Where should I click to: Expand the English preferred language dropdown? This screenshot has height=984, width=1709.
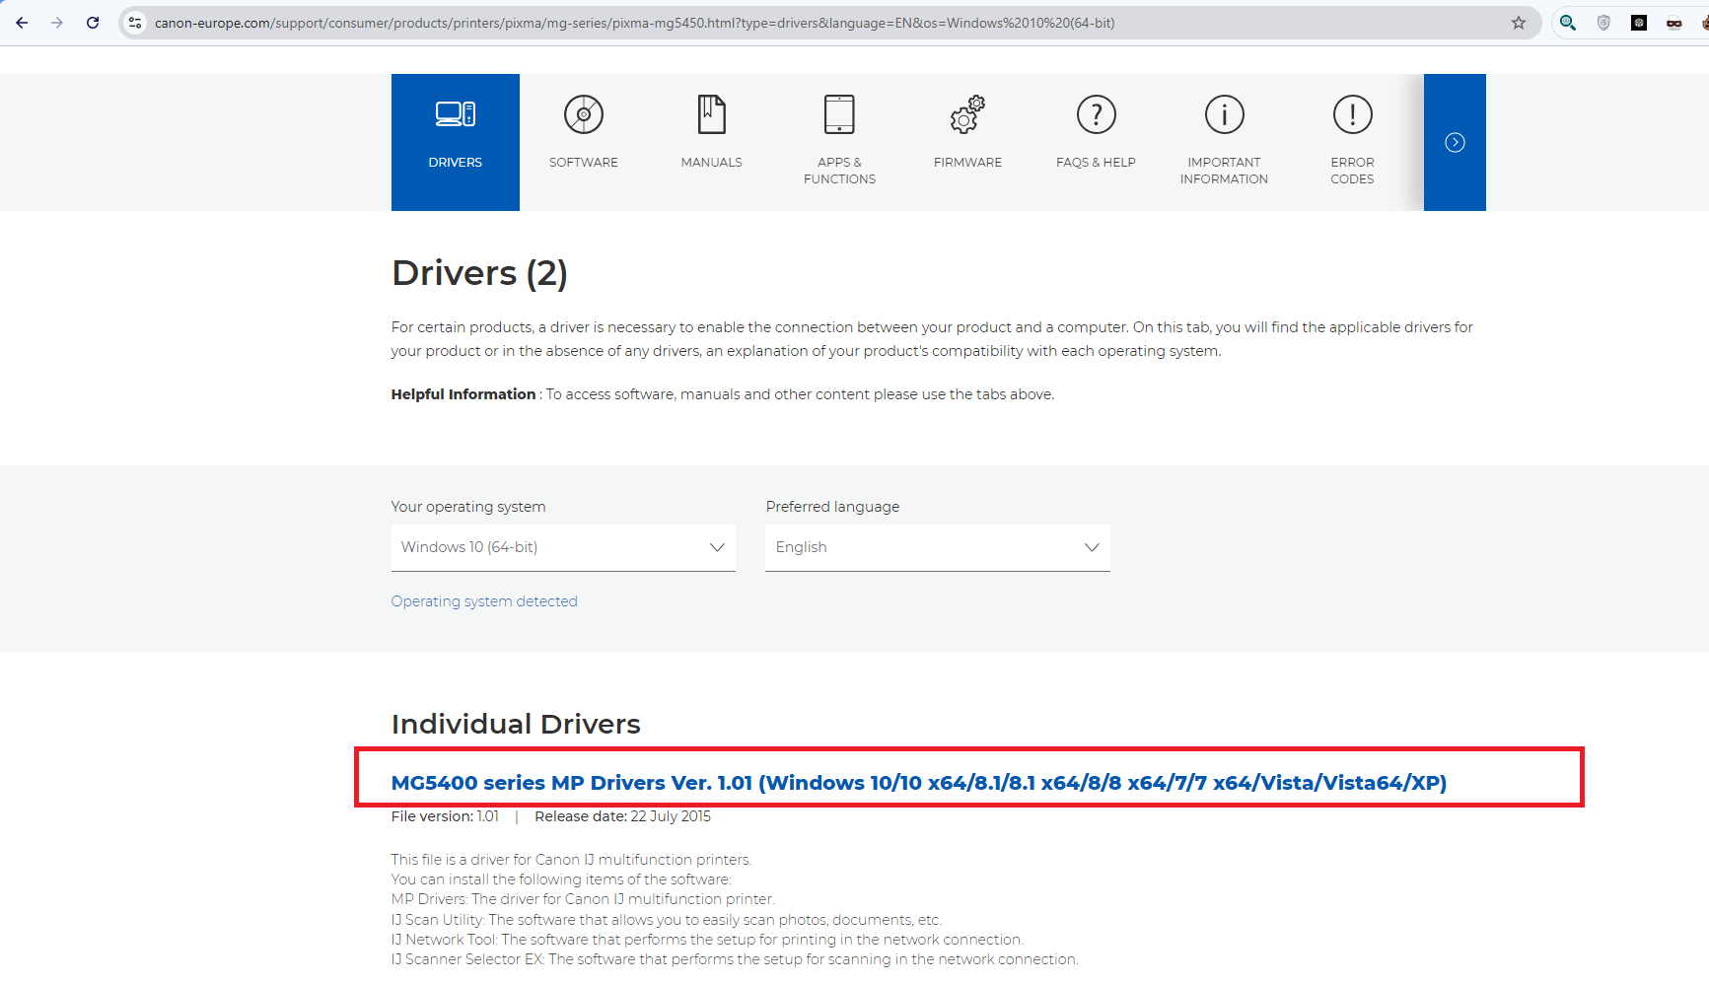[x=938, y=547]
